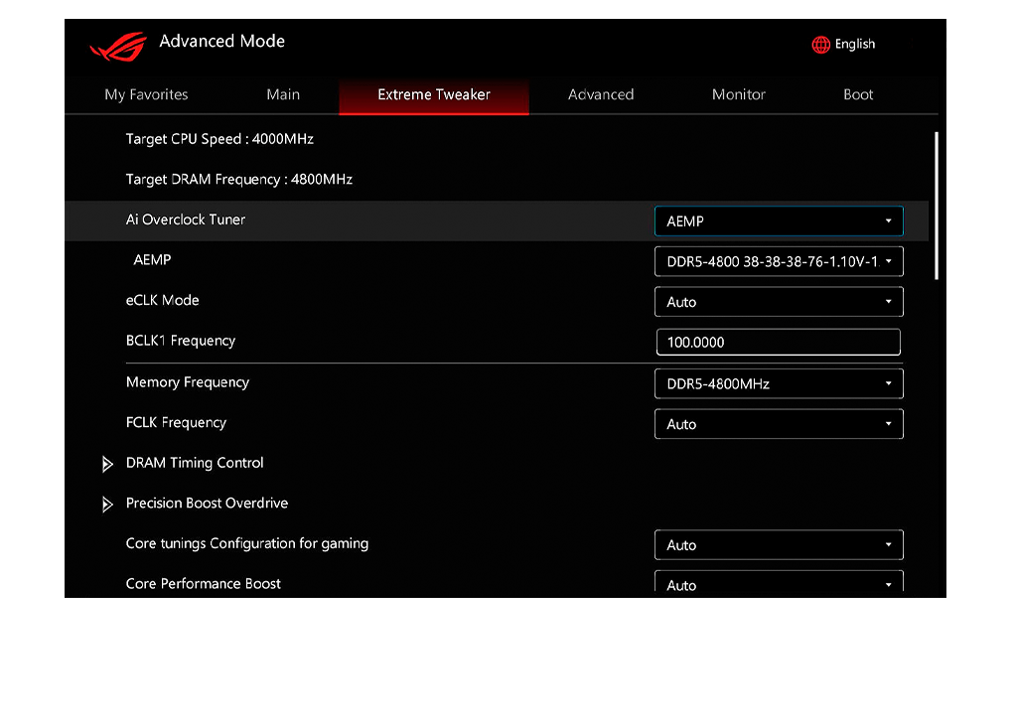Open the Ai Overclock Tuner dropdown
The height and width of the screenshot is (727, 1017).
tap(779, 221)
